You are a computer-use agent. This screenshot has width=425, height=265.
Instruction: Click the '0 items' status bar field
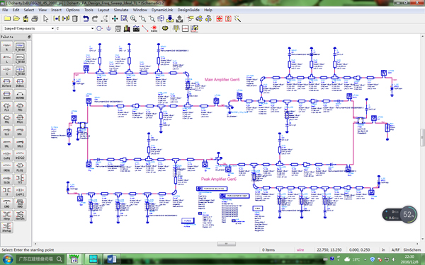[268, 250]
